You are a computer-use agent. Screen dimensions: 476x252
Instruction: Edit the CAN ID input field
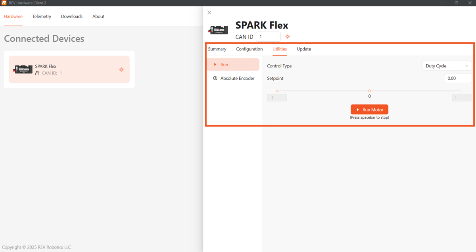(x=268, y=37)
